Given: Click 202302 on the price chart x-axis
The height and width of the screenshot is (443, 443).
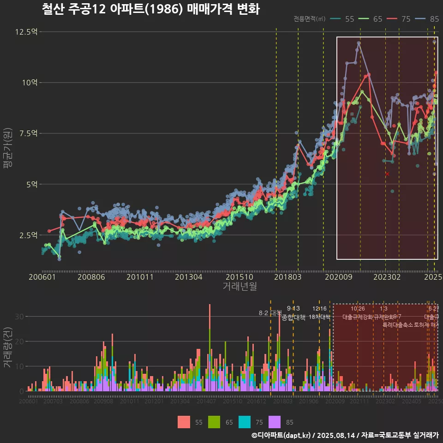Looking at the screenshot, I should coord(387,277).
